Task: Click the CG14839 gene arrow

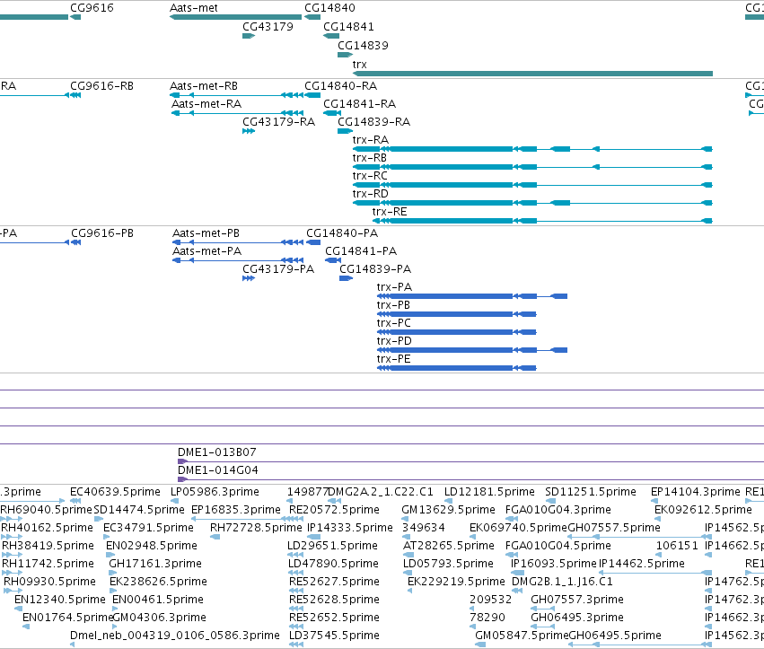Action: (x=345, y=55)
